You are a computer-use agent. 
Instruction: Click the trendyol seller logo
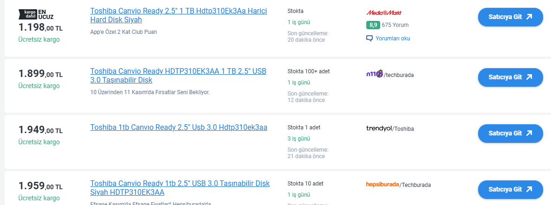tap(379, 128)
